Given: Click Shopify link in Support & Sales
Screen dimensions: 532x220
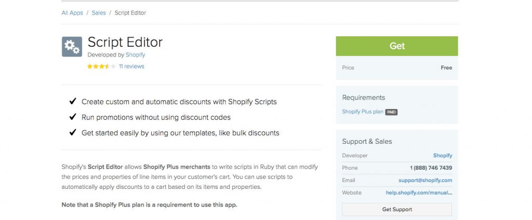Looking at the screenshot, I should (443, 156).
